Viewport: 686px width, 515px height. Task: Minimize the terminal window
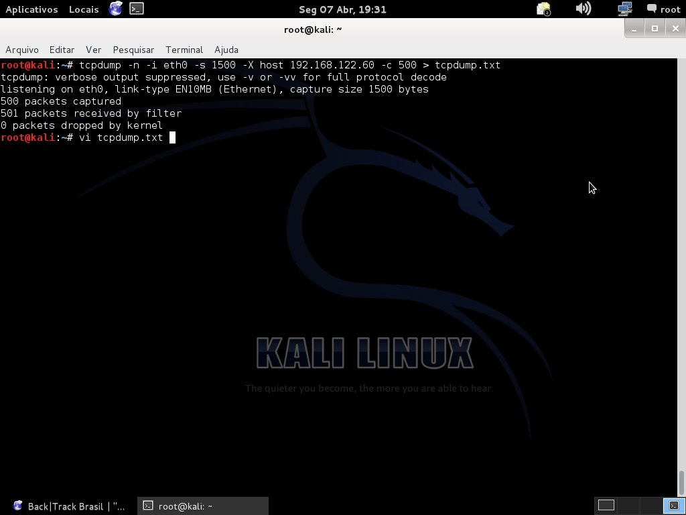(x=634, y=29)
